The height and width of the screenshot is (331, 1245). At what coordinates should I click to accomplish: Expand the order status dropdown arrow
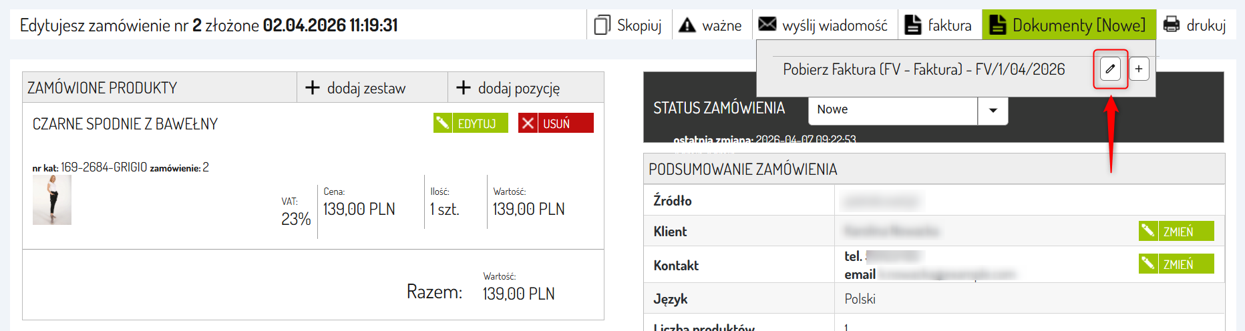pyautogui.click(x=993, y=110)
